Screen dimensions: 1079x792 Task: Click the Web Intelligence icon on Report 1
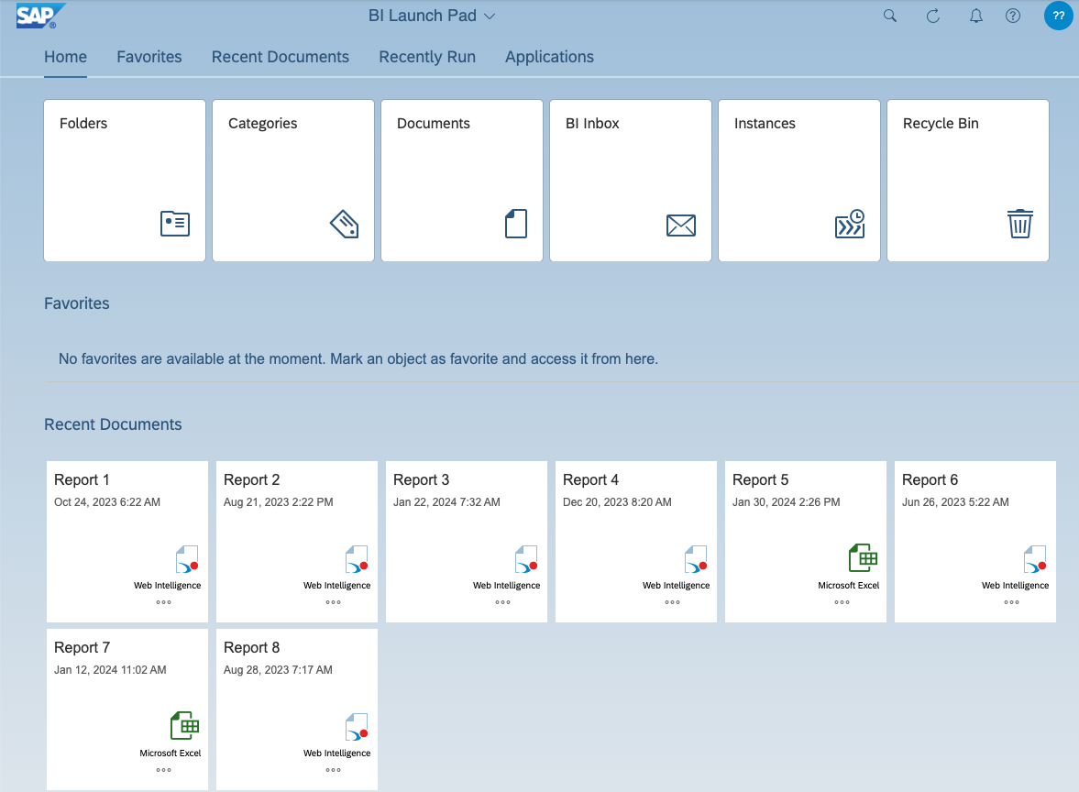187,560
